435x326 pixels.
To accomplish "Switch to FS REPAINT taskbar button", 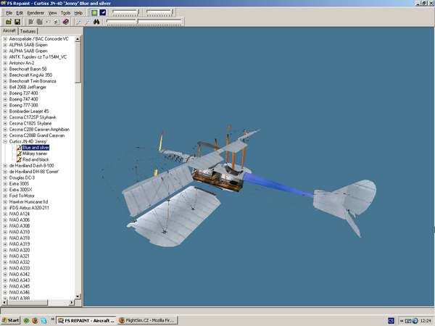I will 86,320.
